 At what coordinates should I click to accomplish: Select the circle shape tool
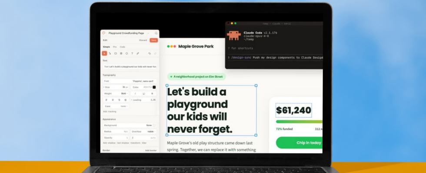tap(126, 54)
